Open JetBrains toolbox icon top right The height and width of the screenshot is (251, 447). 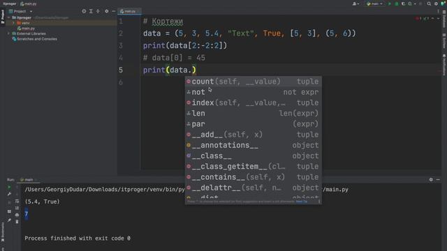(x=443, y=3)
